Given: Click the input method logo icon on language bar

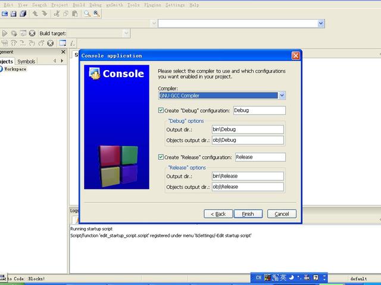Looking at the screenshot, I should [x=267, y=277].
